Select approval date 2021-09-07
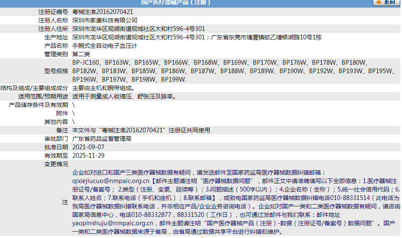 click(x=88, y=147)
